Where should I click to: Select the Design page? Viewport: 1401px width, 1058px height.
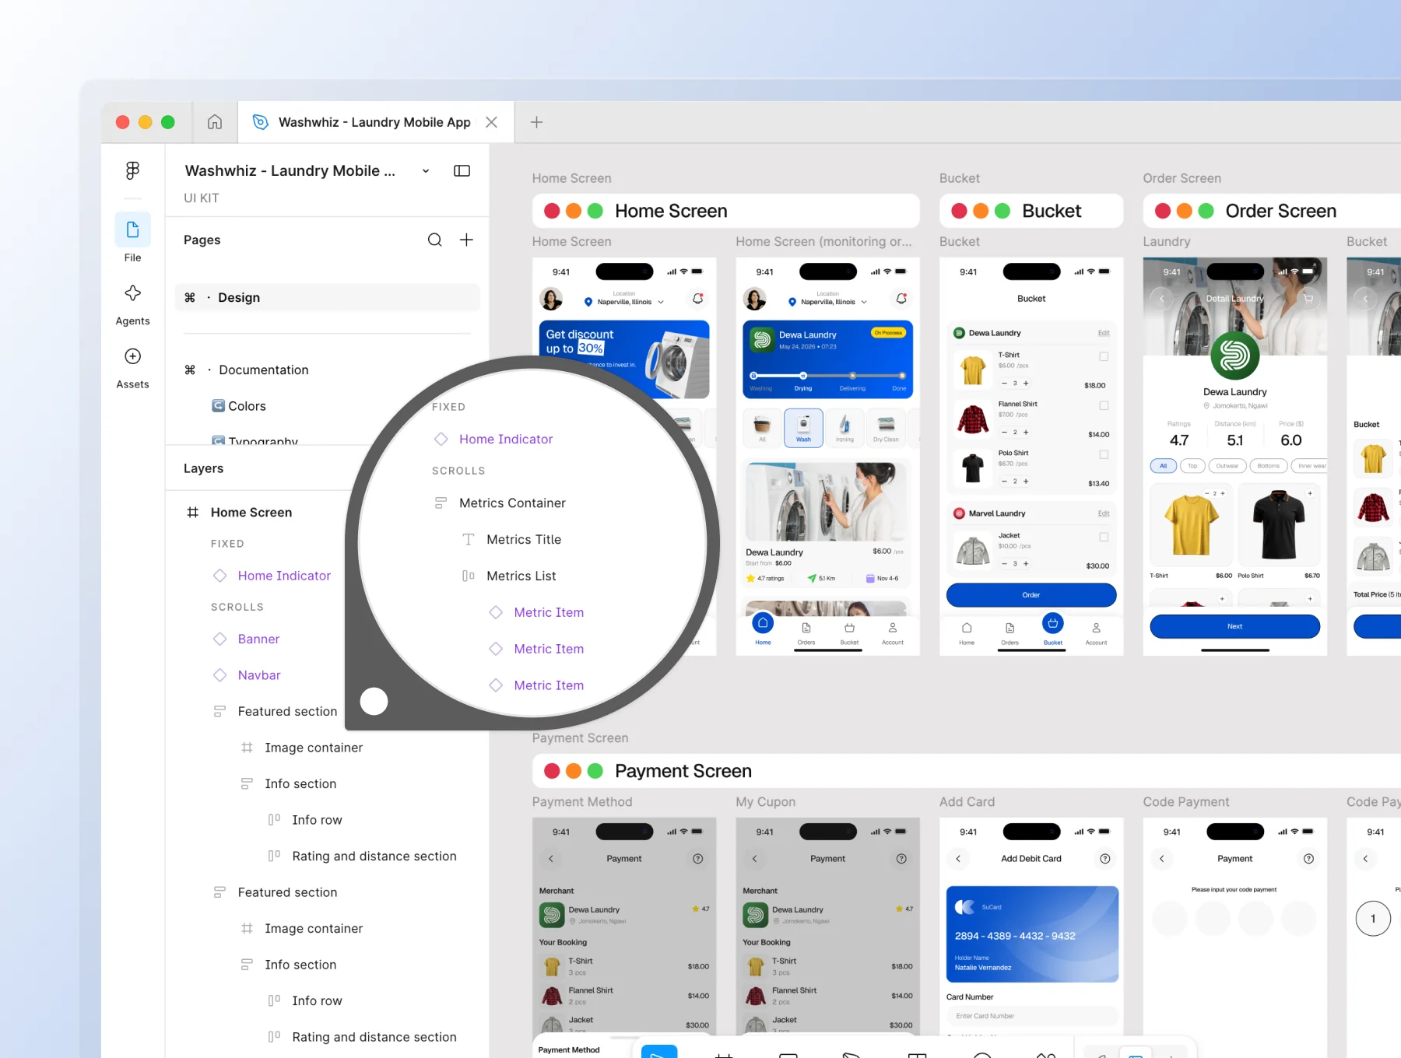(x=328, y=297)
